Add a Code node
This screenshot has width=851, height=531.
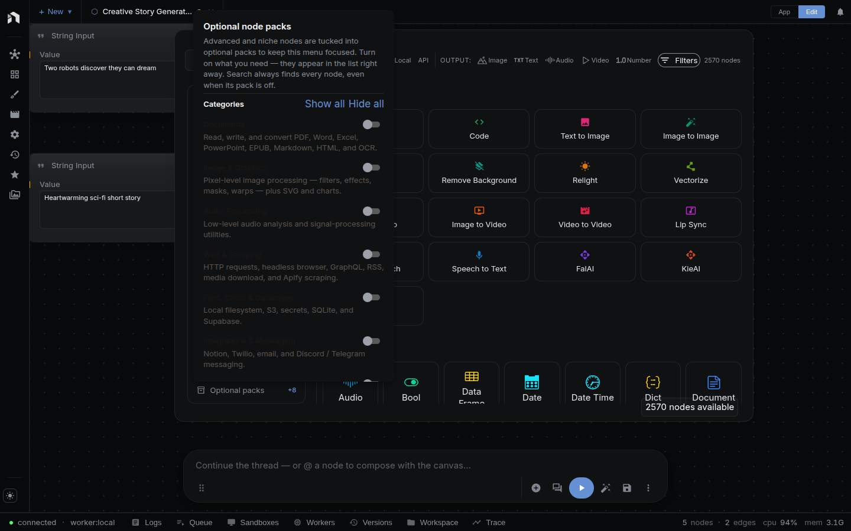(x=479, y=129)
